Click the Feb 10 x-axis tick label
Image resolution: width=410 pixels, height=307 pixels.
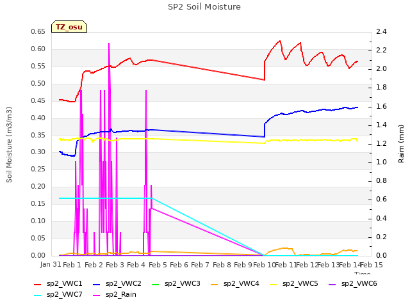(265, 265)
